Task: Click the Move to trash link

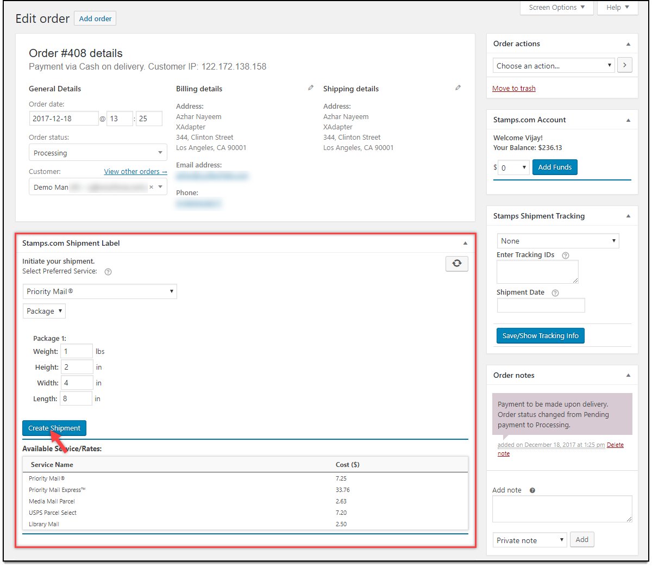Action: 514,89
